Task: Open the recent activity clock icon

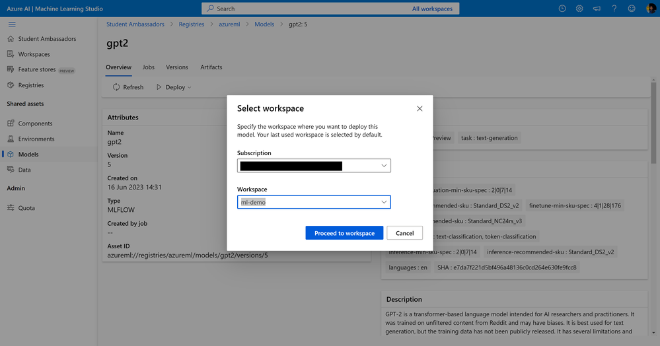Action: [x=562, y=9]
